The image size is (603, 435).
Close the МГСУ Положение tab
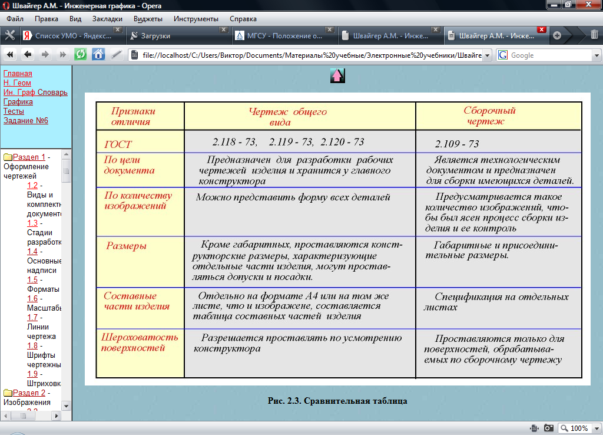click(x=330, y=29)
